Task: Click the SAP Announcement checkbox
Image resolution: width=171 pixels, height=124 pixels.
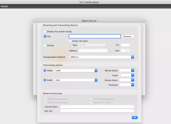Action: (46, 99)
